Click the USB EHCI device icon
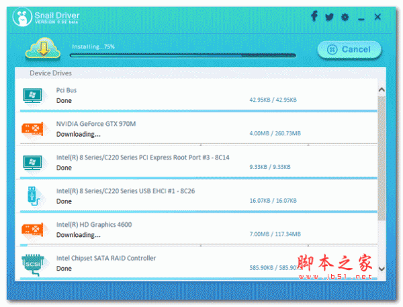 click(x=33, y=197)
